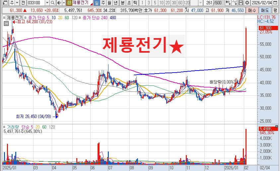Select the add trendline drawing icon

click(x=235, y=3)
